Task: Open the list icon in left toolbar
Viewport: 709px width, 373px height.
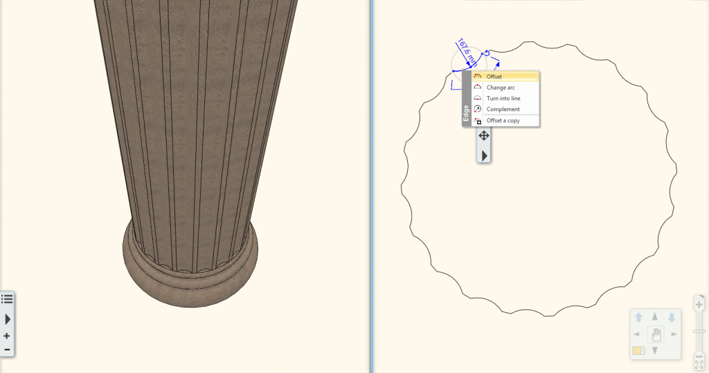Action: [7, 299]
